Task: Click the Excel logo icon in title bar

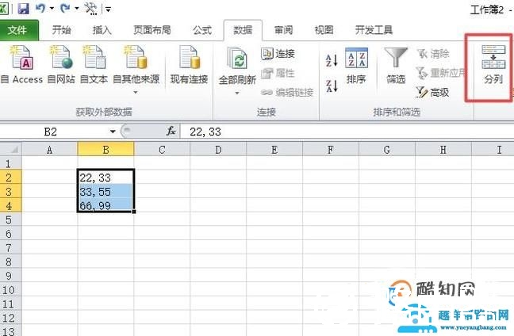Action: tap(4, 8)
